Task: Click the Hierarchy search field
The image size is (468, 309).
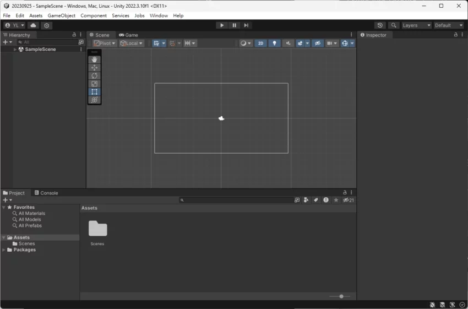Action: point(47,42)
